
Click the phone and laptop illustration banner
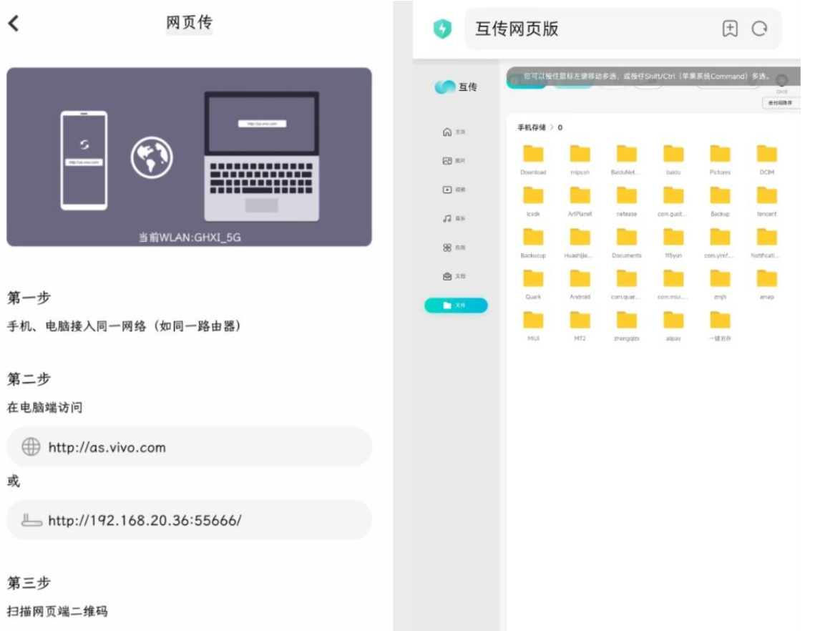[x=189, y=157]
